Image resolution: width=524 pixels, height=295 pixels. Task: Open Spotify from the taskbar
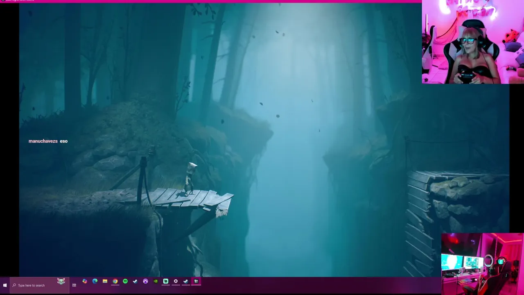pos(125,281)
